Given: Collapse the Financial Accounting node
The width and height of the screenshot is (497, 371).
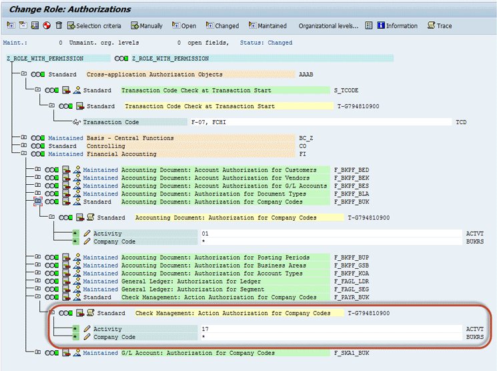Looking at the screenshot, I should [x=23, y=154].
